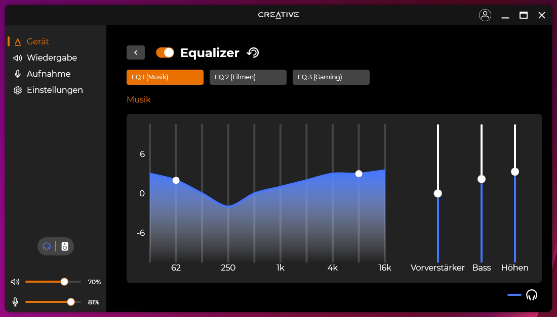This screenshot has width=557, height=317.
Task: Switch to the EQ 2 (Filmen) preset
Action: (x=248, y=77)
